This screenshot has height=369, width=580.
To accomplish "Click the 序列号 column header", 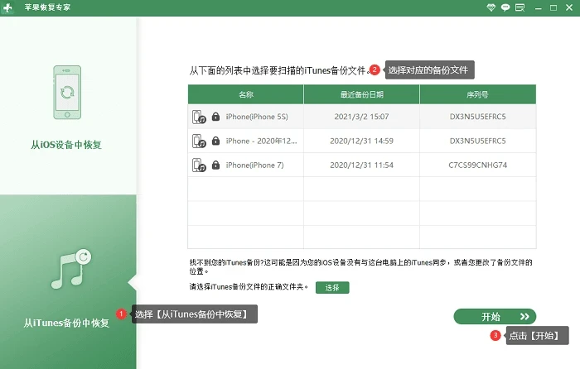I will click(x=478, y=94).
